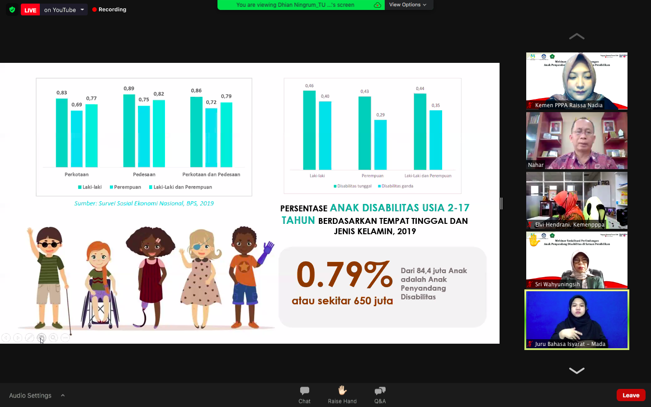Click the Audio Settings button

tap(30, 395)
